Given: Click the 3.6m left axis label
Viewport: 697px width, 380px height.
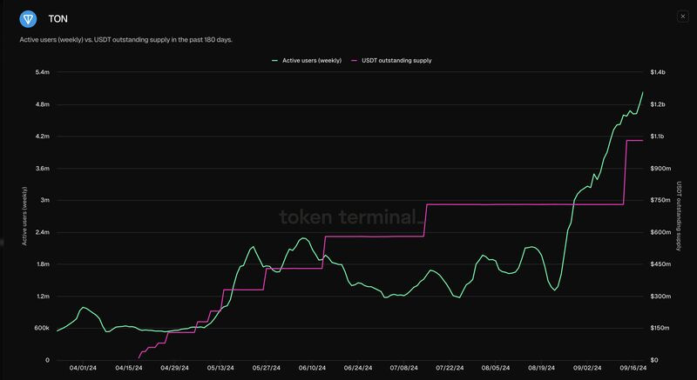Looking at the screenshot, I should click(x=42, y=169).
